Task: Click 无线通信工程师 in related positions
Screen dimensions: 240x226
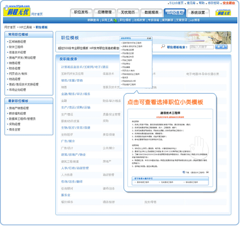Action: (167, 182)
